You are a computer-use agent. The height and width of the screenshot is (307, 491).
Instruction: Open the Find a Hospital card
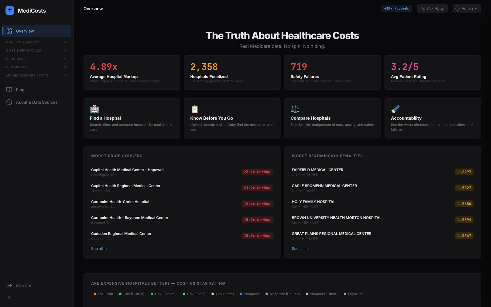(x=132, y=118)
